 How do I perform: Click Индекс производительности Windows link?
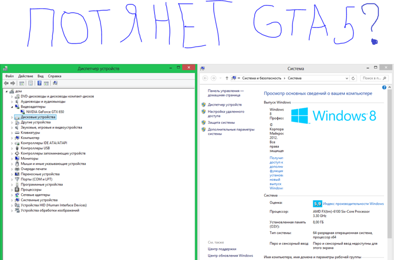click(x=353, y=204)
